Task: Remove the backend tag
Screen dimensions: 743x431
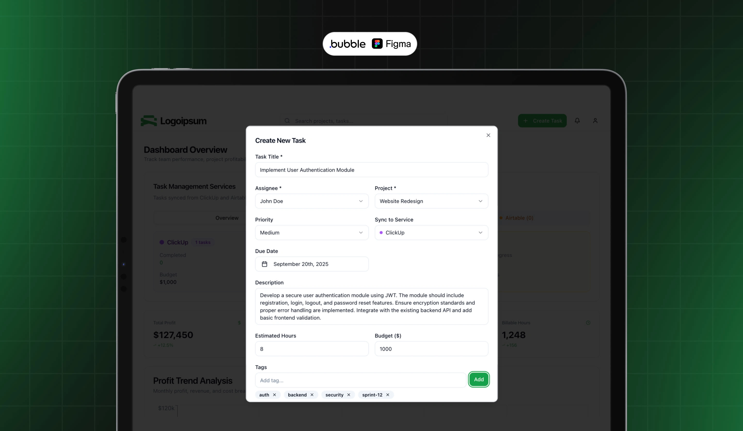Action: [x=312, y=395]
